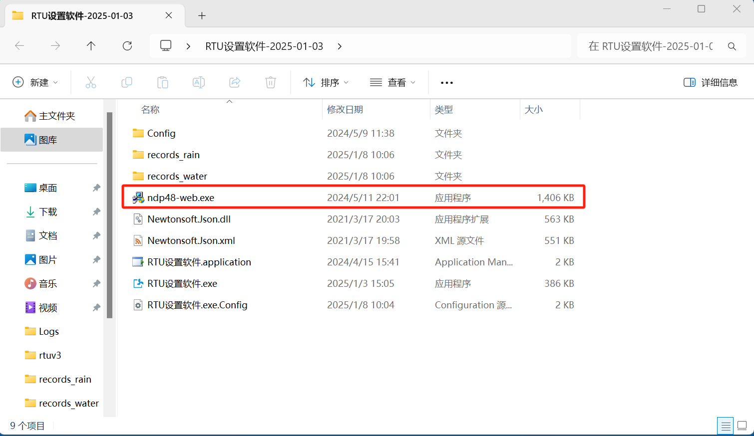Viewport: 754px width, 436px height.
Task: Click the This PC monitor icon in address bar
Action: (166, 46)
